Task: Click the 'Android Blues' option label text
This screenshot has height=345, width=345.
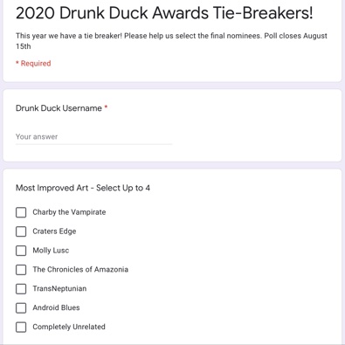Action: (x=56, y=307)
